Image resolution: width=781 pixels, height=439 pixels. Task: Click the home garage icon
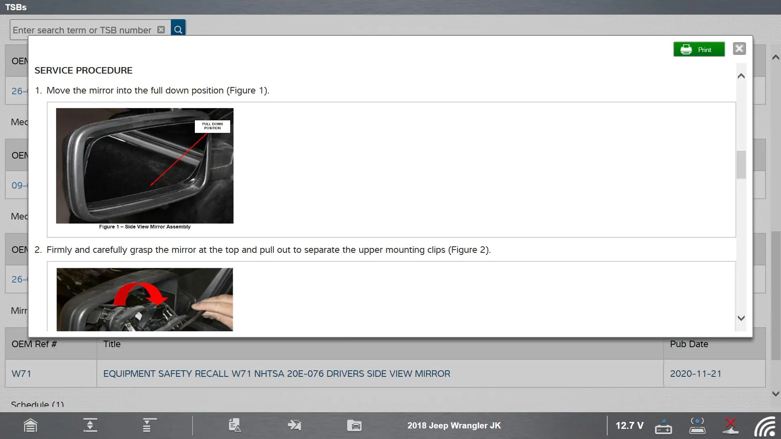pos(31,426)
